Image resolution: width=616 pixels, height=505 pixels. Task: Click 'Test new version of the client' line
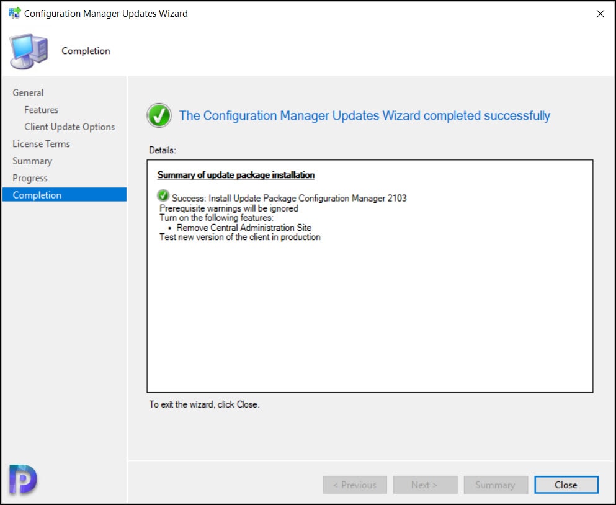pos(239,237)
